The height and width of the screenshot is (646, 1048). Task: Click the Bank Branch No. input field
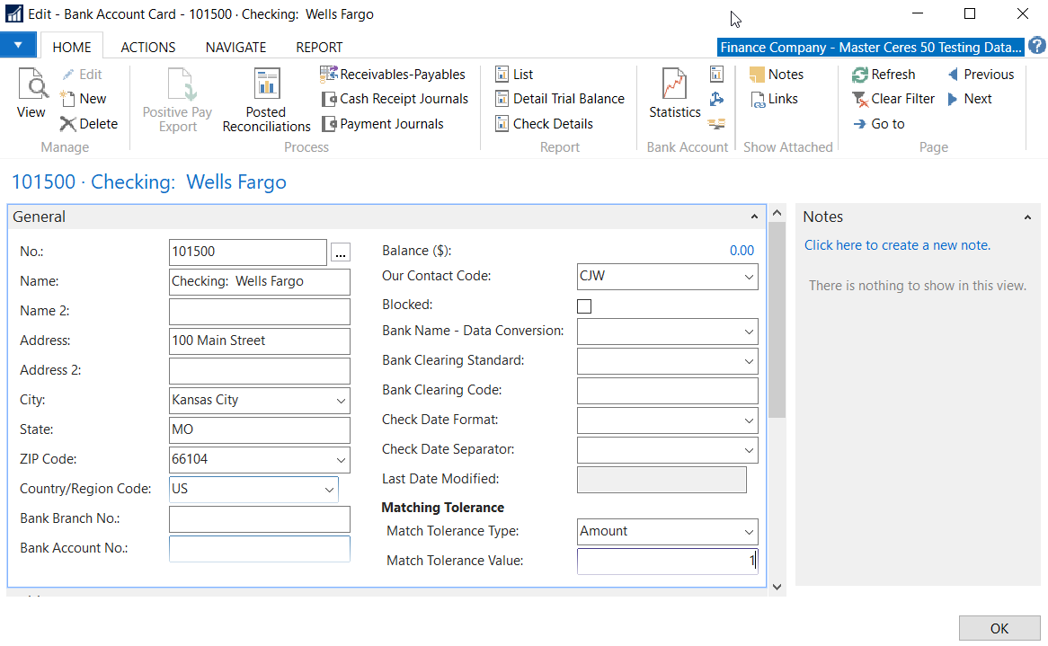click(259, 519)
